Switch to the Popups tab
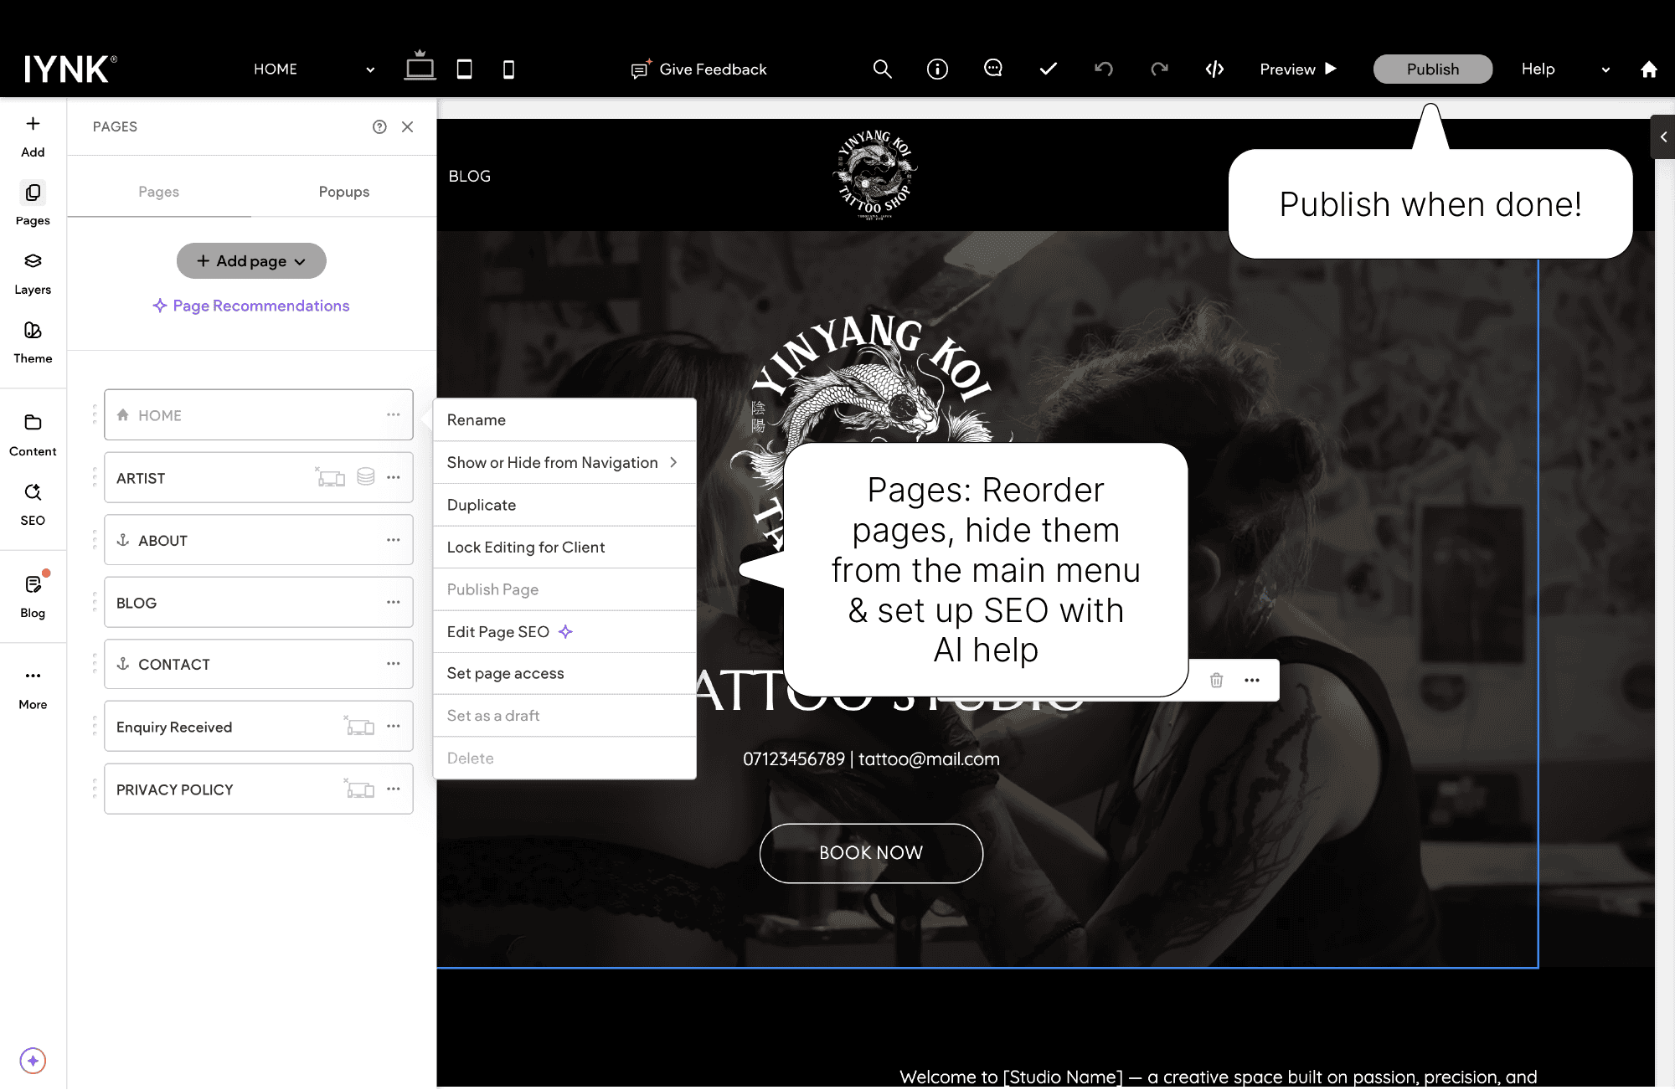 (343, 192)
